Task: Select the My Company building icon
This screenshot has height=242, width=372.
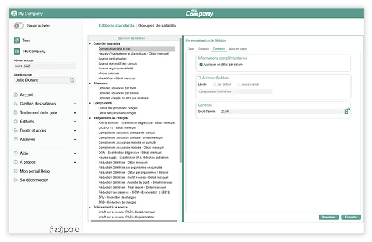Action: (17, 52)
